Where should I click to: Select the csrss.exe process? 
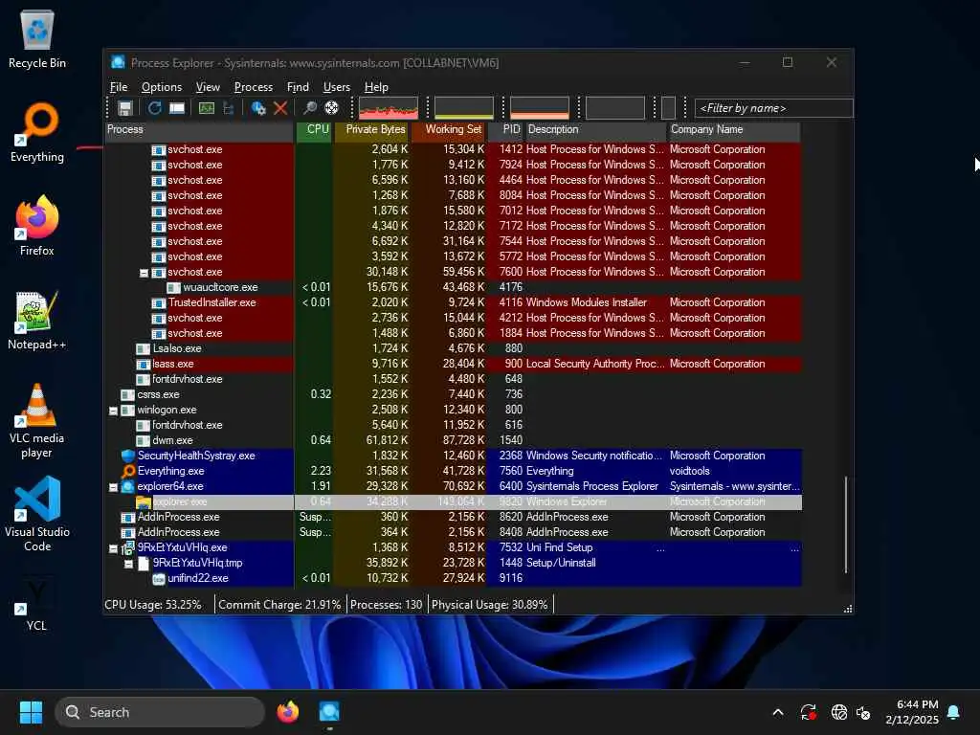point(453,394)
